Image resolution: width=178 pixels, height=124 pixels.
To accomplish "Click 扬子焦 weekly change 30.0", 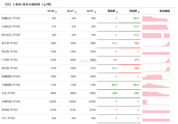I will [x=115, y=43].
